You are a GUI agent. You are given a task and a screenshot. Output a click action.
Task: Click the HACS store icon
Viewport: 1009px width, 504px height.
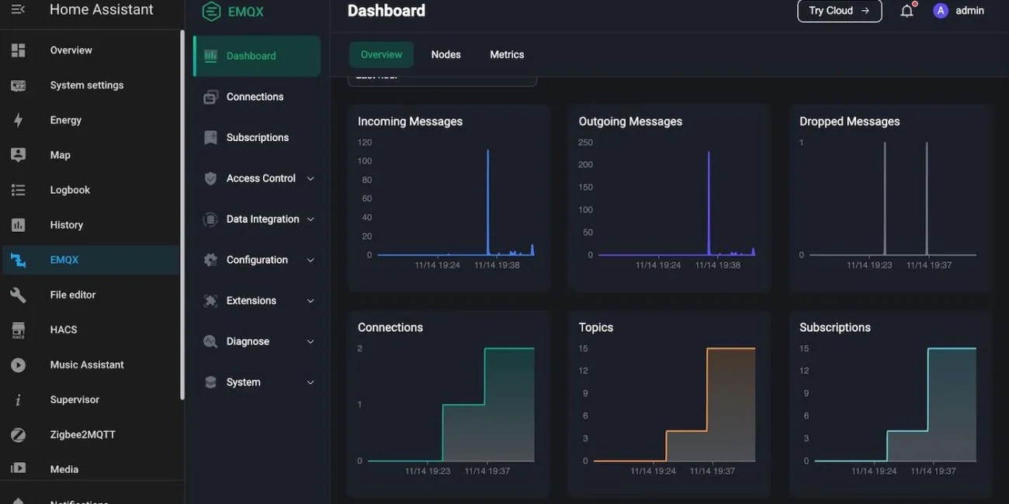pos(18,330)
